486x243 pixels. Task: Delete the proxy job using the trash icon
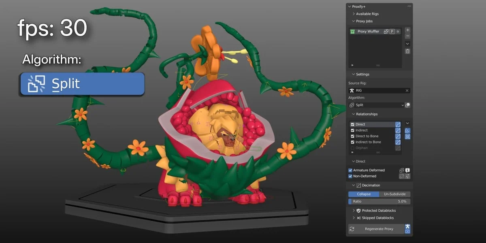click(x=407, y=51)
